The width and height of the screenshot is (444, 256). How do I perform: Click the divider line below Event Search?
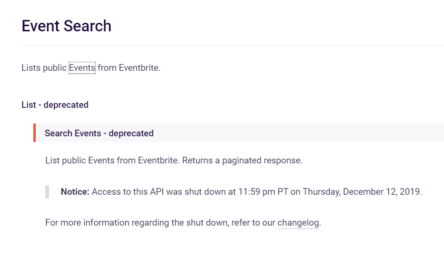[233, 46]
